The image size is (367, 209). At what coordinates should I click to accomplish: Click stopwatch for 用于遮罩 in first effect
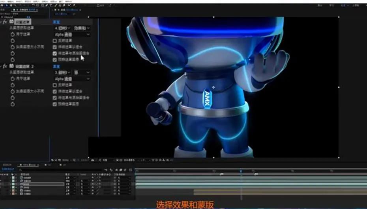click(12, 34)
